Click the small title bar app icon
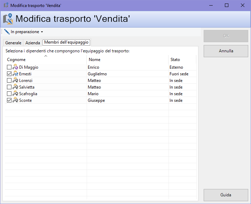 click(6, 5)
